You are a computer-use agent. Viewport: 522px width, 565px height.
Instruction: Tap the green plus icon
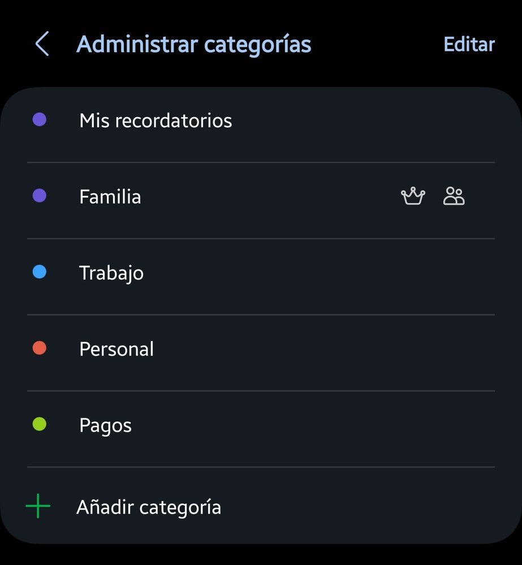coord(38,506)
